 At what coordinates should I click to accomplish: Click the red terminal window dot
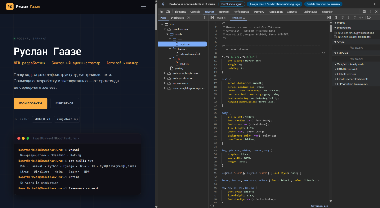pos(19,138)
